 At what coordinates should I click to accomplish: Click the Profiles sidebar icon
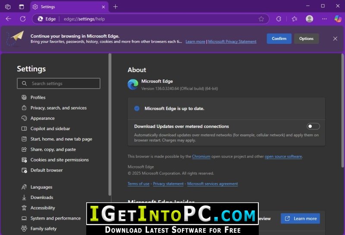tap(24, 98)
